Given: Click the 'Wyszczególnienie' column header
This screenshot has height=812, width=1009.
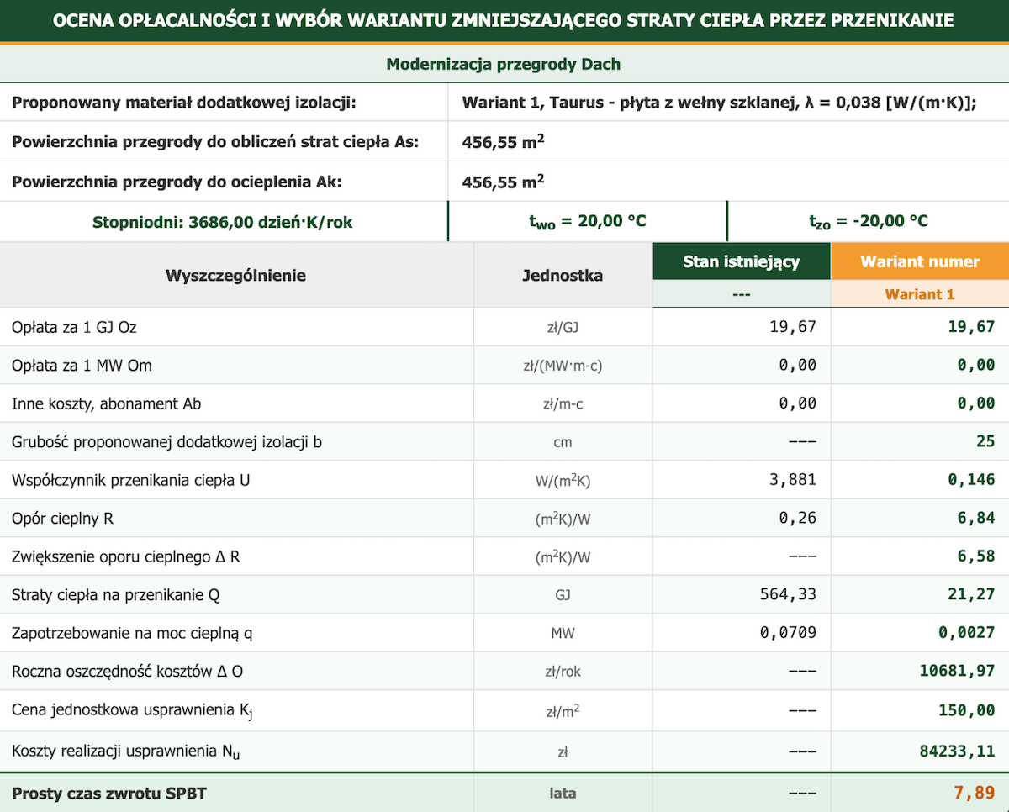Looking at the screenshot, I should point(235,276).
